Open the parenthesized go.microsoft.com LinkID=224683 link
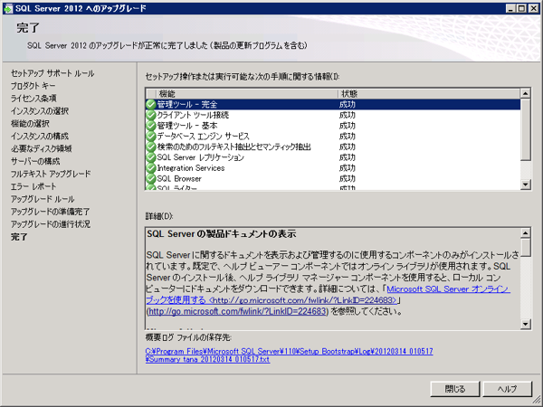 [237, 311]
